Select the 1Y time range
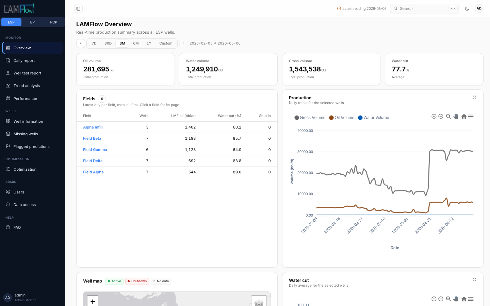This screenshot has height=306, width=490. 149,44
